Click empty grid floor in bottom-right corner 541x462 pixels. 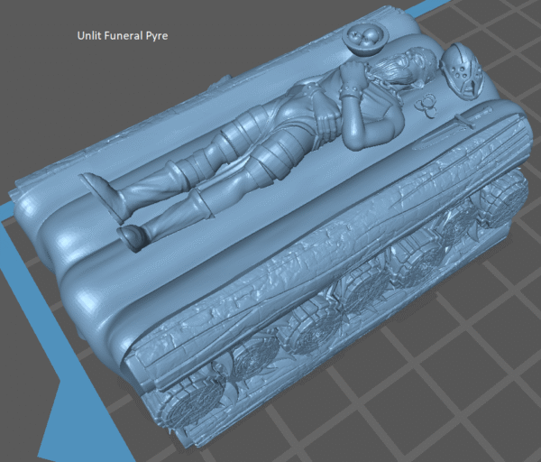click(x=487, y=406)
